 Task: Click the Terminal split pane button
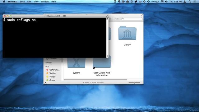coord(108,19)
